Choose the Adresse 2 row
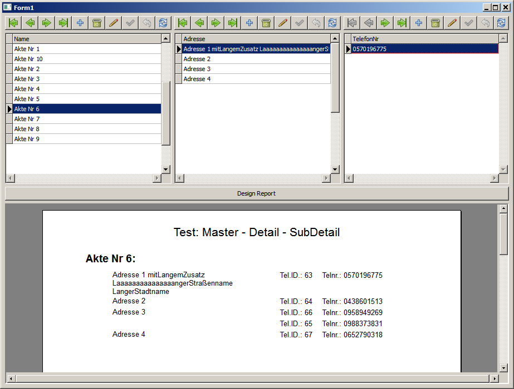 [256, 59]
